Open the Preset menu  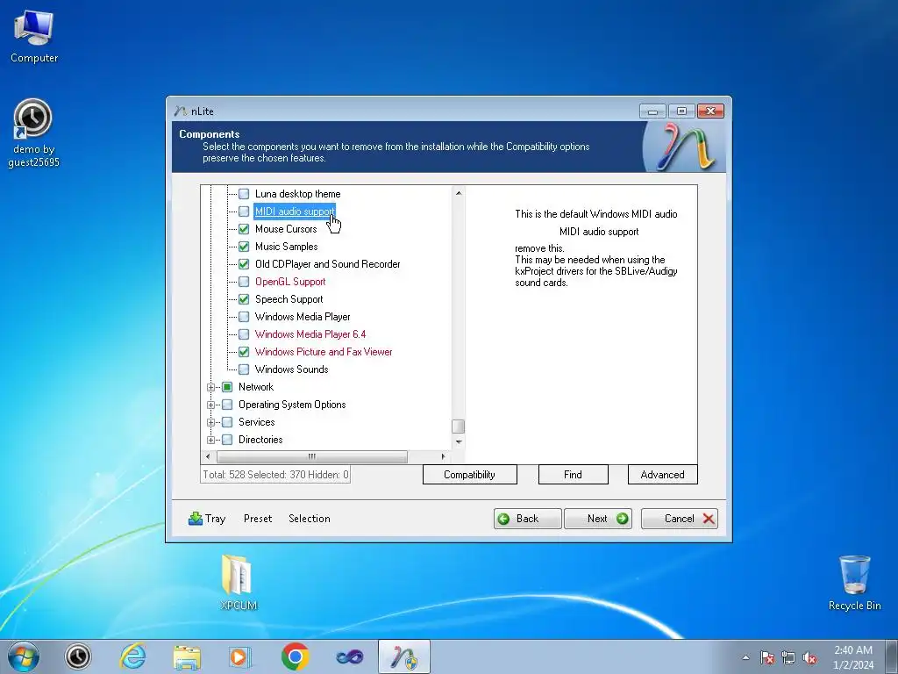[258, 519]
